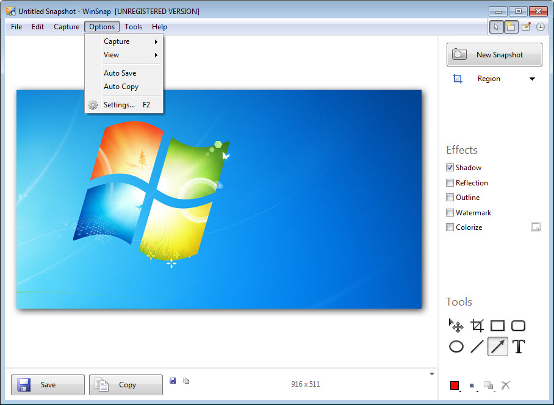Open the Capture menu in menu bar
Screen dimensions: 554x405
pos(67,27)
